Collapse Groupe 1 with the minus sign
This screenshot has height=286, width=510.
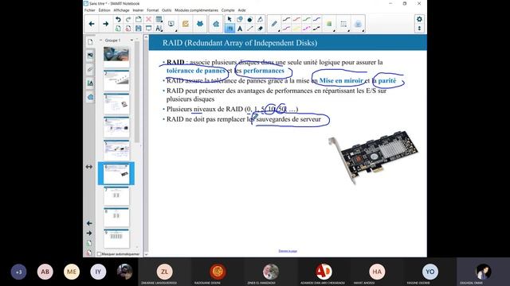pos(100,41)
